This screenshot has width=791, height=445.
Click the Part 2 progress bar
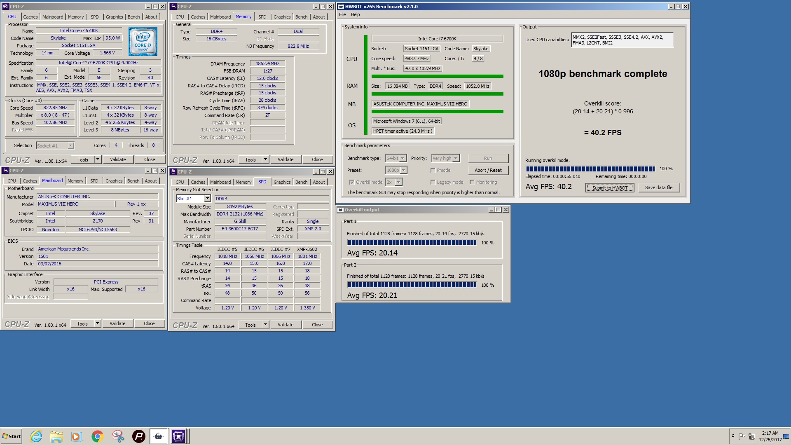[412, 285]
